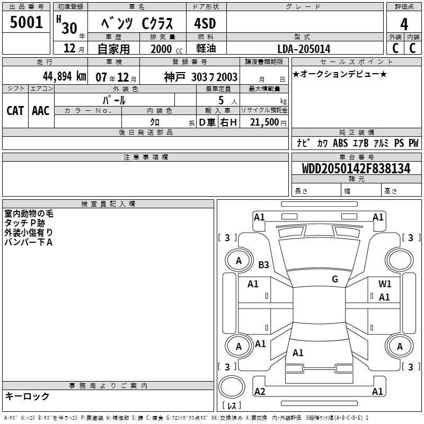Select the エアB airbag entry
The image size is (424, 424).
(360, 143)
